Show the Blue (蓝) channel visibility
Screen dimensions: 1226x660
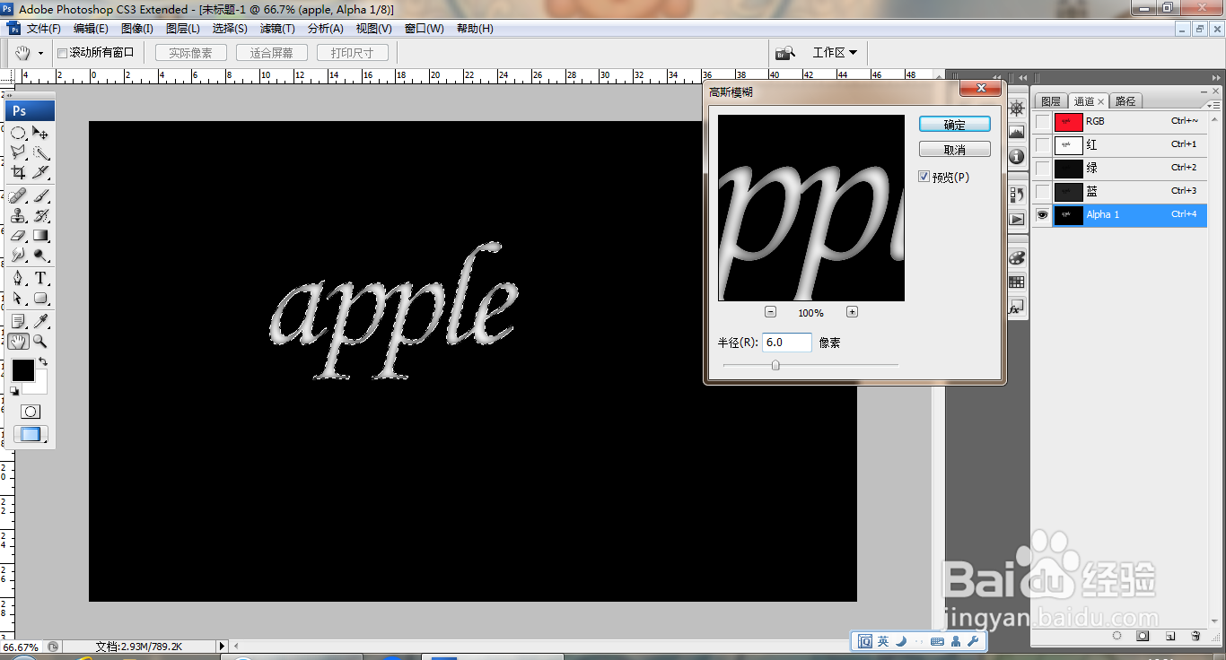click(x=1042, y=191)
